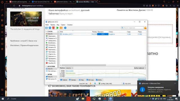Open qBittorrent settings gear icon

[x=65, y=28]
